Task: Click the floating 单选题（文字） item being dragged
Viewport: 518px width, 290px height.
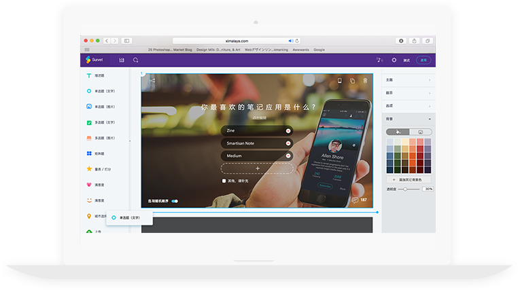Action: point(129,218)
